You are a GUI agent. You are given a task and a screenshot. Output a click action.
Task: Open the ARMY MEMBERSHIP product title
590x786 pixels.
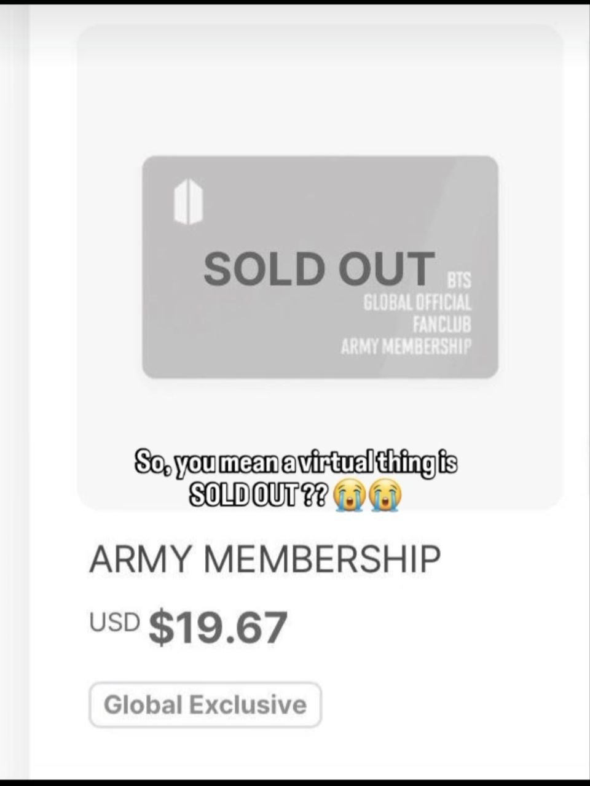(x=265, y=559)
